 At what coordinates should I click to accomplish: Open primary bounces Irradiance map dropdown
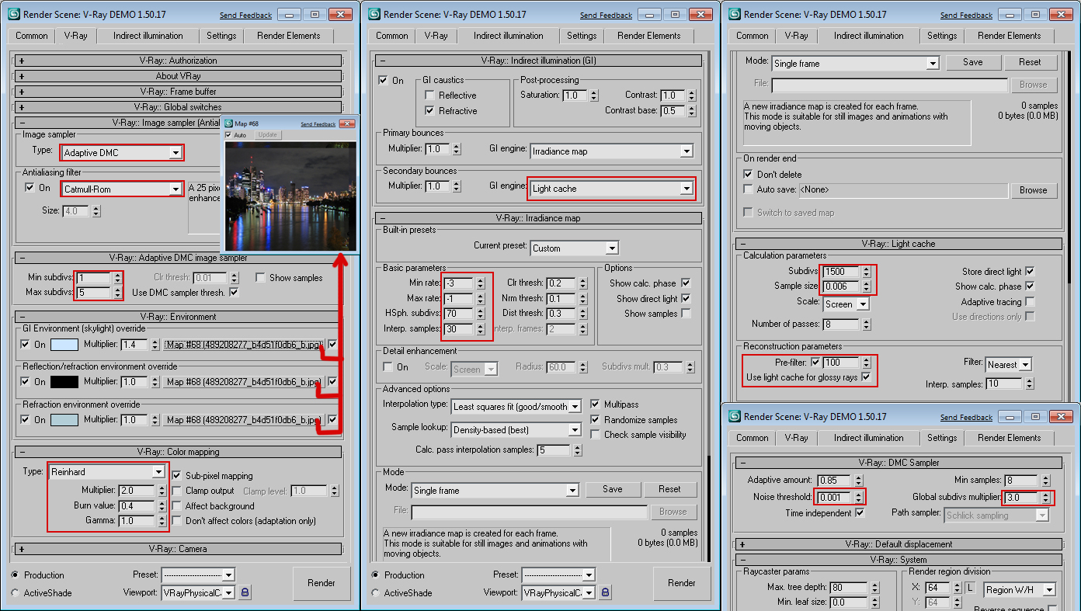point(686,151)
